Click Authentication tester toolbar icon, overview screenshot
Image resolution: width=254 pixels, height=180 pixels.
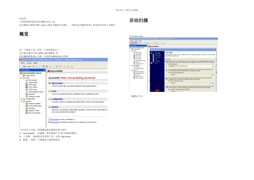pyautogui.click(x=53, y=66)
